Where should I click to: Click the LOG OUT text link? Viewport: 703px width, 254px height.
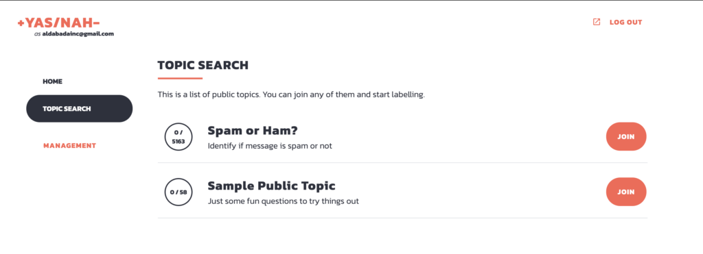625,23
